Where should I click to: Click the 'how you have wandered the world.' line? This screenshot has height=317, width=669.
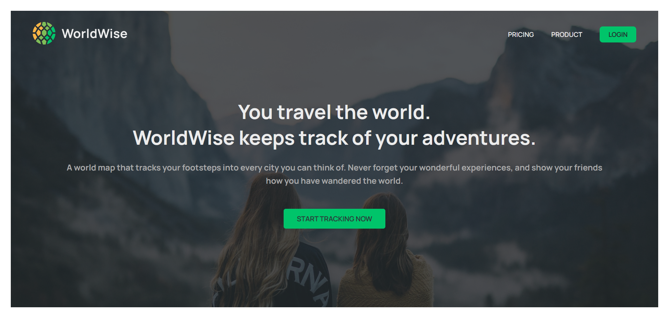pyautogui.click(x=334, y=181)
